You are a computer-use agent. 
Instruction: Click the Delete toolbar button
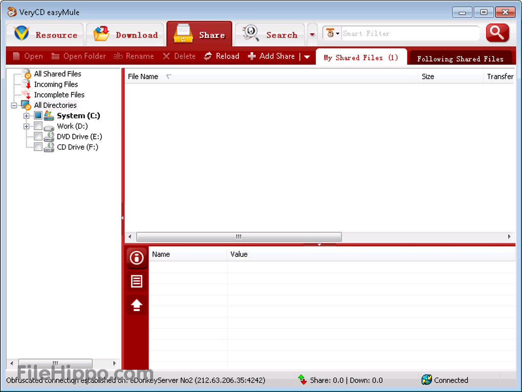click(x=179, y=56)
